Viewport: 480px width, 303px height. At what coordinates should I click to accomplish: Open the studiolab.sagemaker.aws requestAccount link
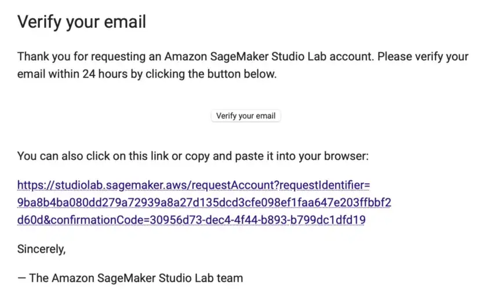204,202
